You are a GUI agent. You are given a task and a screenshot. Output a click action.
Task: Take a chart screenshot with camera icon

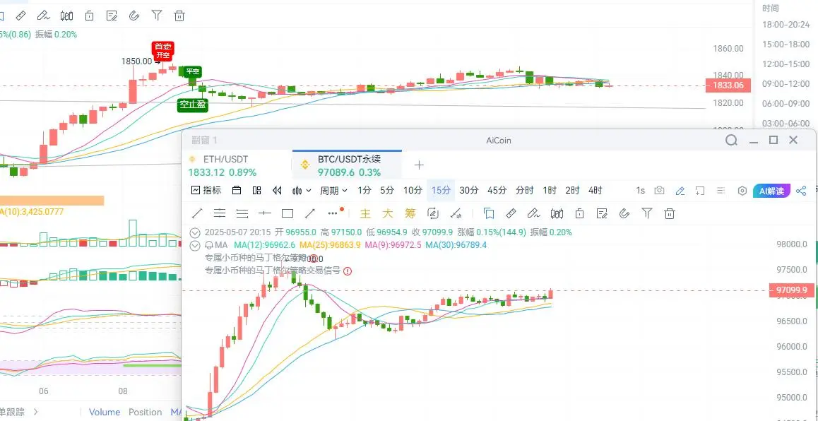click(x=659, y=191)
